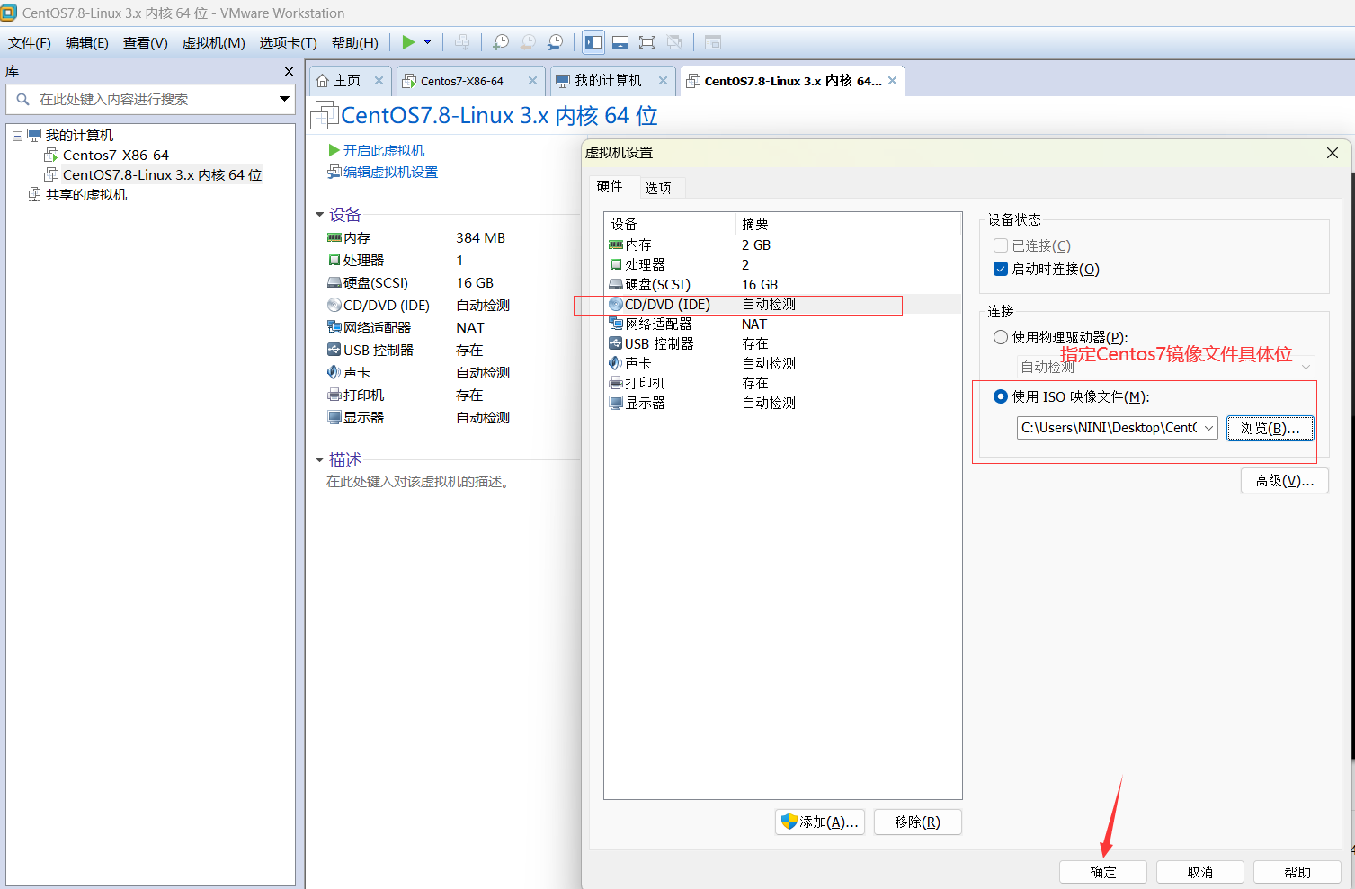Image resolution: width=1355 pixels, height=889 pixels.
Task: Click the 打印机 icon in VM summary
Action: (334, 396)
